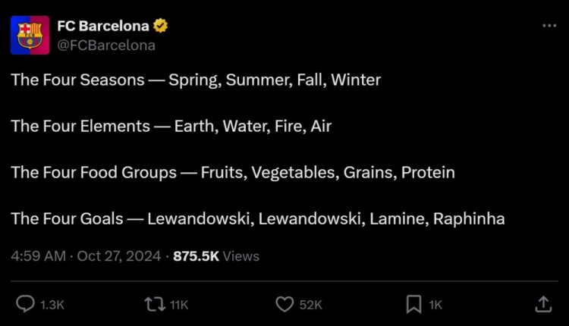Open the three-dot more options menu

coord(549,25)
